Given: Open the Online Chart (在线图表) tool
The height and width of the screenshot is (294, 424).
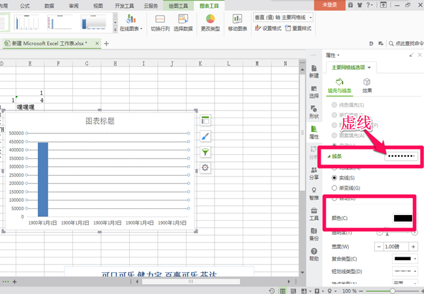Looking at the screenshot, I should 131,22.
